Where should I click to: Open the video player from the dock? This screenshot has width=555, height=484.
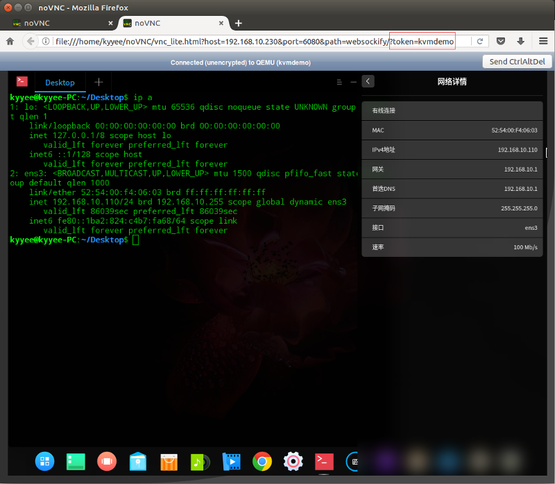click(231, 461)
